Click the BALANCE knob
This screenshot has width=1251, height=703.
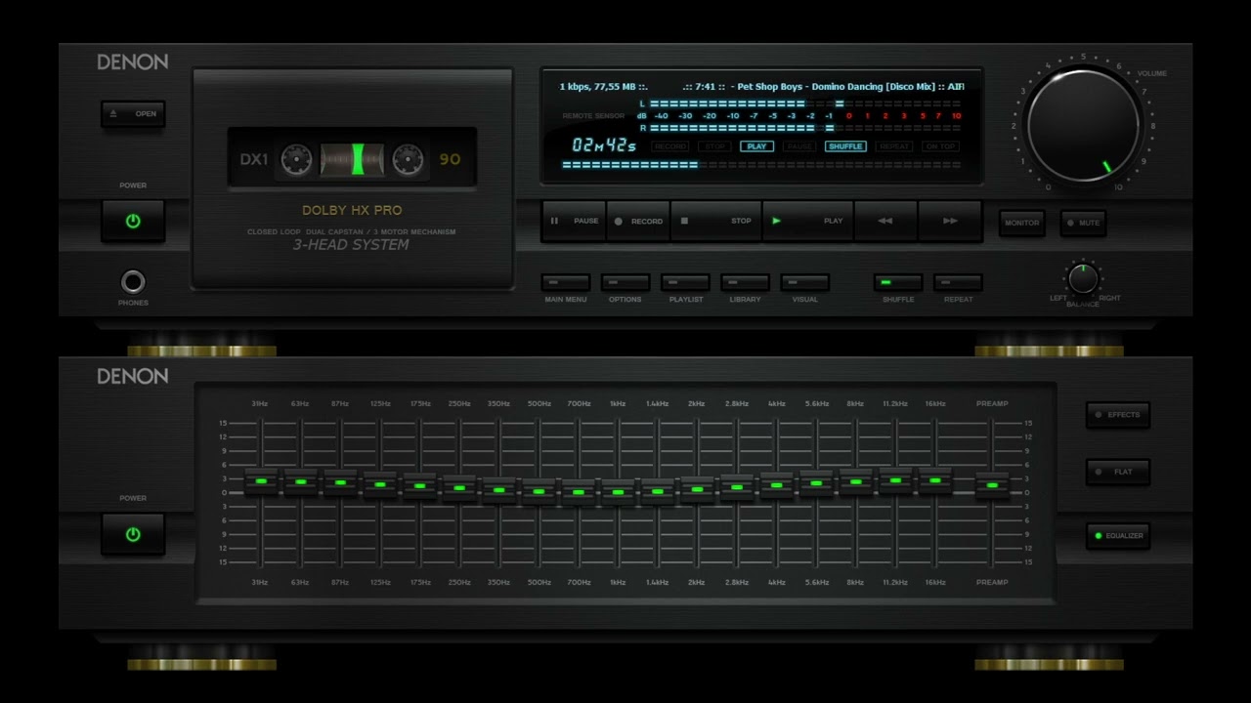[1083, 279]
